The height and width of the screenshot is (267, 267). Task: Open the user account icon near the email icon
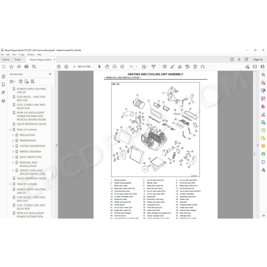262,67
